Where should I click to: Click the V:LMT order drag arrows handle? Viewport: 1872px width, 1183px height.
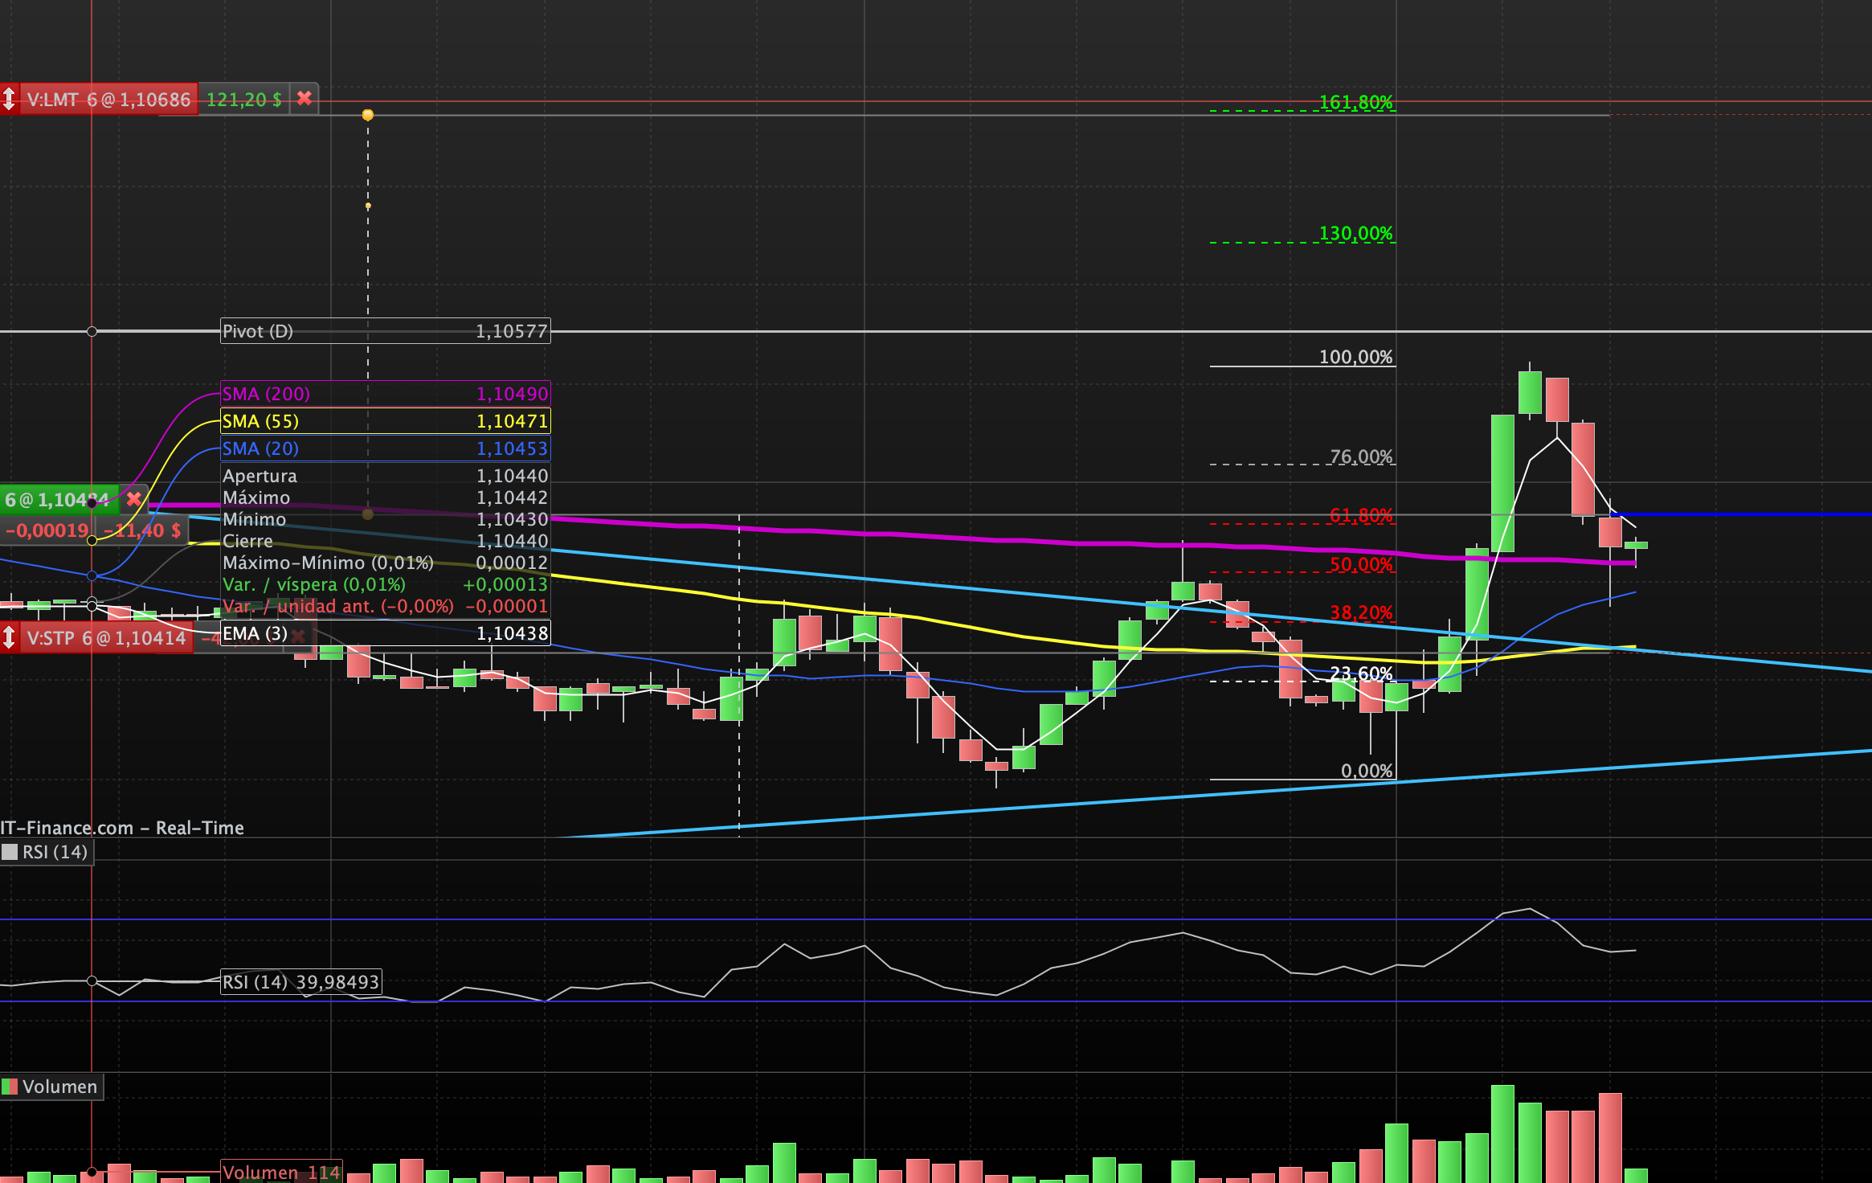[9, 99]
